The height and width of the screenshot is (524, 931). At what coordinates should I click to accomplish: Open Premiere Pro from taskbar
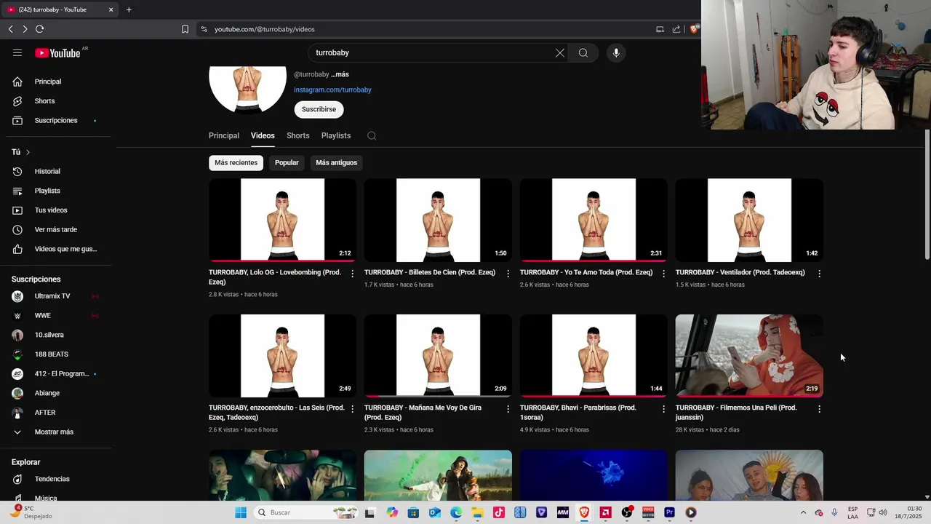(x=669, y=512)
